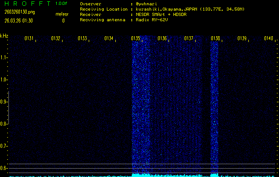Select the 0138 time marker
Image resolution: width=279 pixels, height=177 pixels.
pos(215,38)
